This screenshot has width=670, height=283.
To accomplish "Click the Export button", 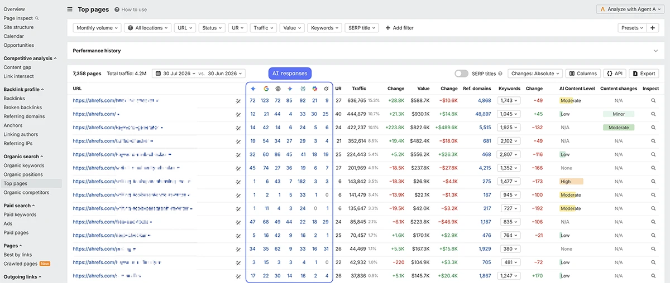I will pyautogui.click(x=644, y=74).
